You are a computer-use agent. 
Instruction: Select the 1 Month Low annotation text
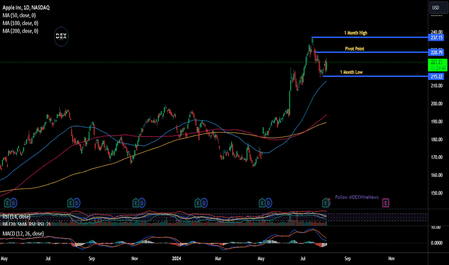click(351, 72)
